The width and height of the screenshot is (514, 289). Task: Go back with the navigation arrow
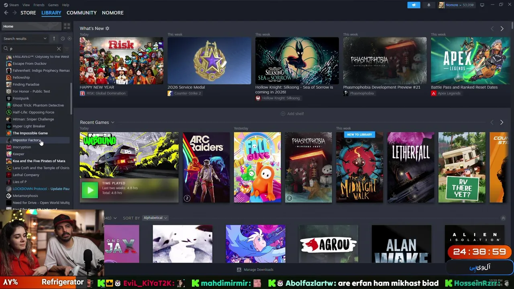[x=6, y=13]
